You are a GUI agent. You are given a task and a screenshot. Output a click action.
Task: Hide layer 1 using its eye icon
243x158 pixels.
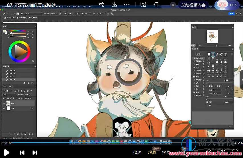[4, 103]
